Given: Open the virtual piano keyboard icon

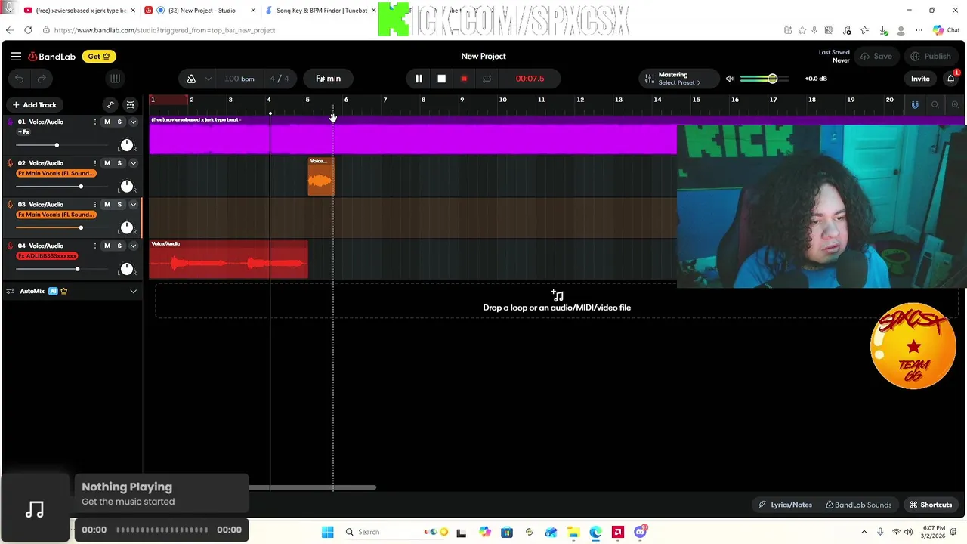Looking at the screenshot, I should click(115, 79).
